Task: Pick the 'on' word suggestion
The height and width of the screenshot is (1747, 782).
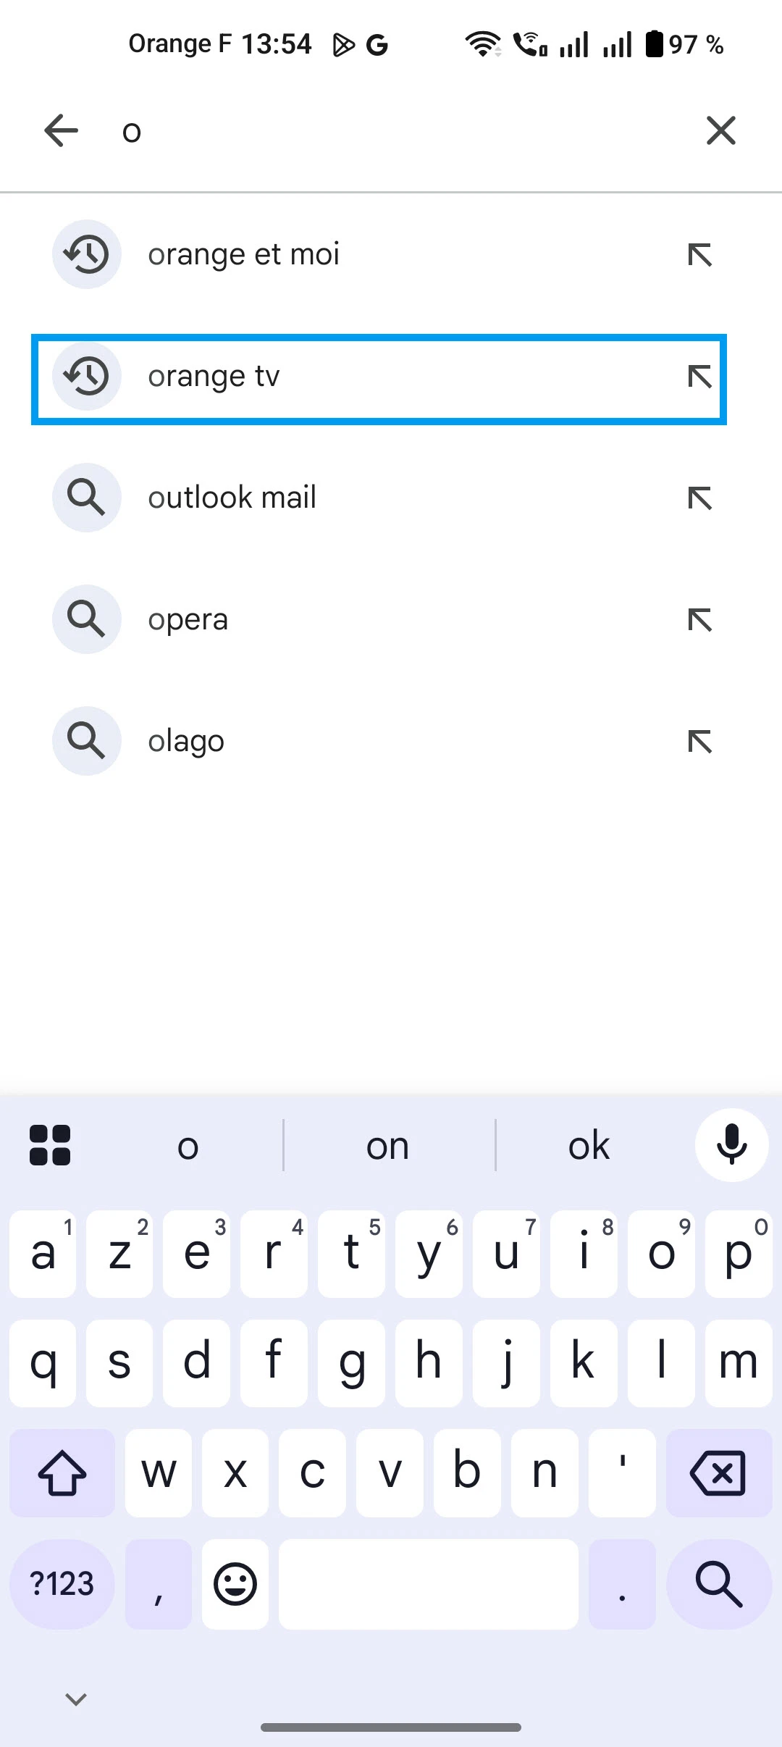Action: [388, 1147]
